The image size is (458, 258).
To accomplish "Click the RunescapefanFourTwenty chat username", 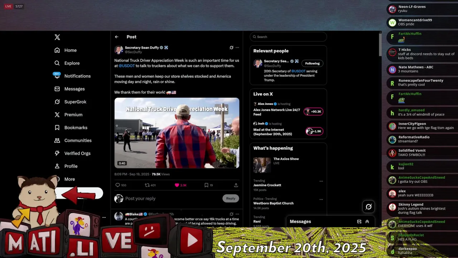I will point(421,80).
